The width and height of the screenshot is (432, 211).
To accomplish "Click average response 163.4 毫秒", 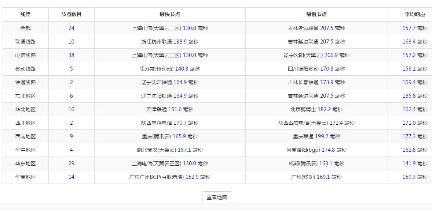I will pyautogui.click(x=415, y=42).
